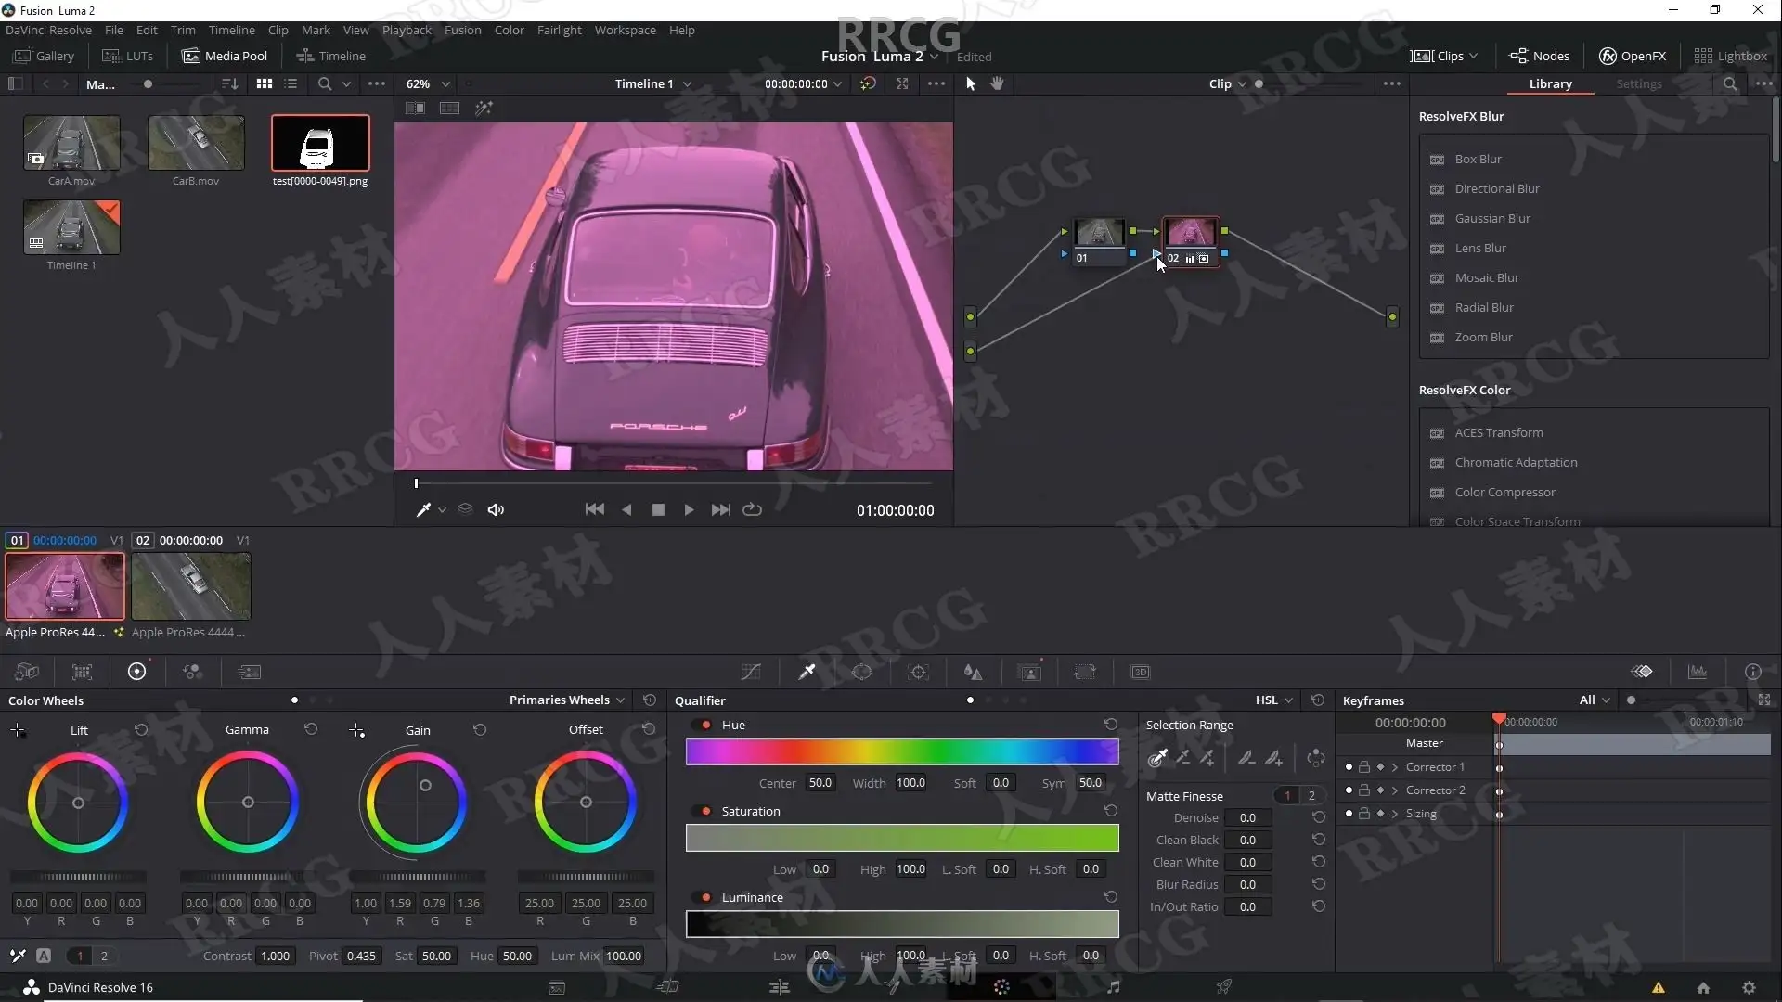Open the Color Match palette icon
The width and height of the screenshot is (1782, 1002).
[83, 672]
